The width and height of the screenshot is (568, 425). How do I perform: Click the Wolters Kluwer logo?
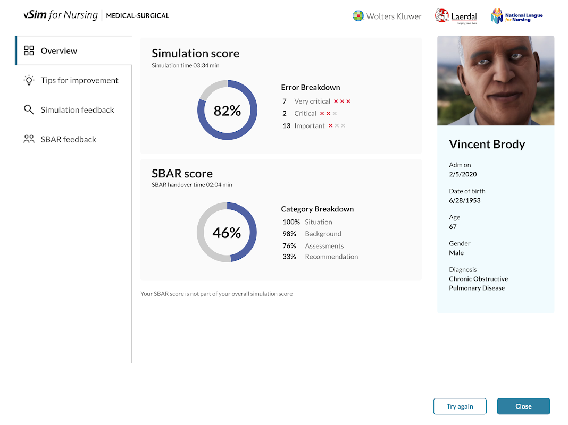click(387, 16)
